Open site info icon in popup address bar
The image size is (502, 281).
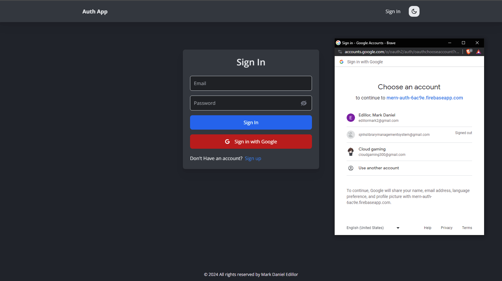coord(340,52)
